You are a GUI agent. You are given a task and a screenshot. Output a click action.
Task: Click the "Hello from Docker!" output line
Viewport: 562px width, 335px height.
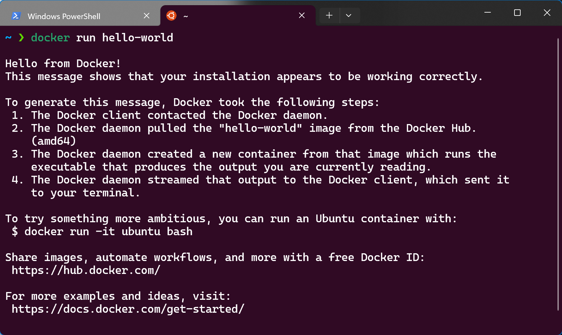point(63,64)
